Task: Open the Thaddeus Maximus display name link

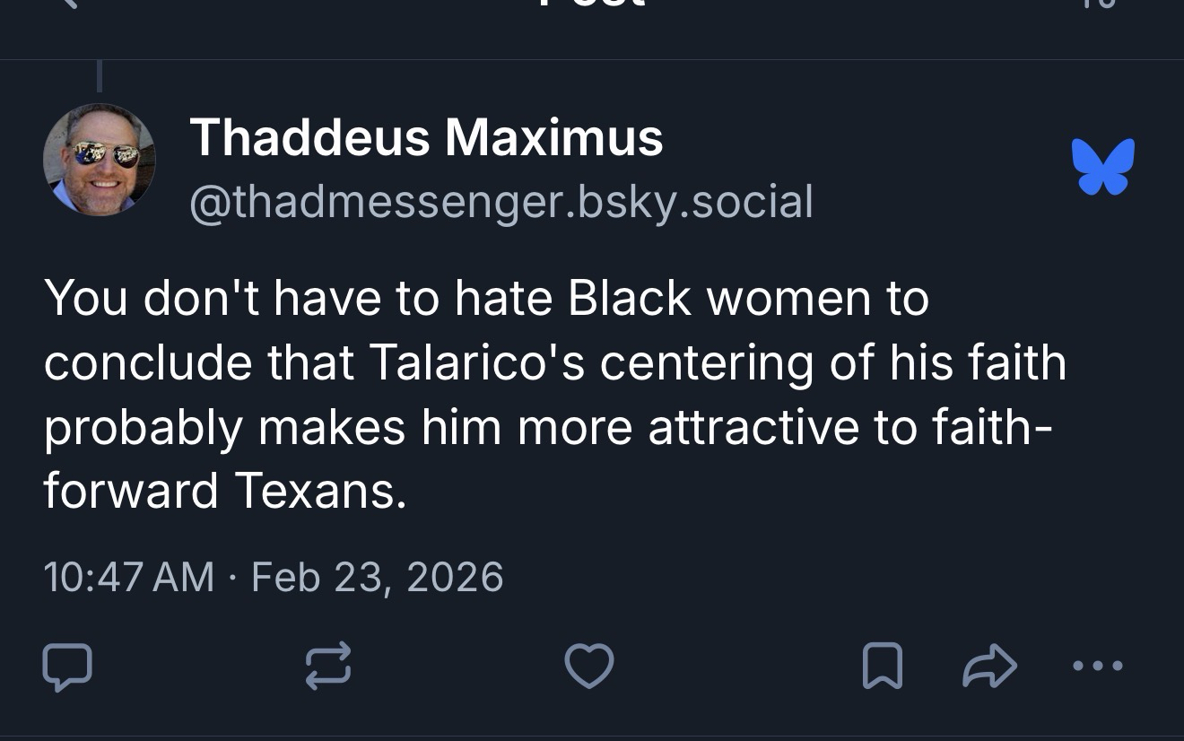Action: click(x=426, y=137)
